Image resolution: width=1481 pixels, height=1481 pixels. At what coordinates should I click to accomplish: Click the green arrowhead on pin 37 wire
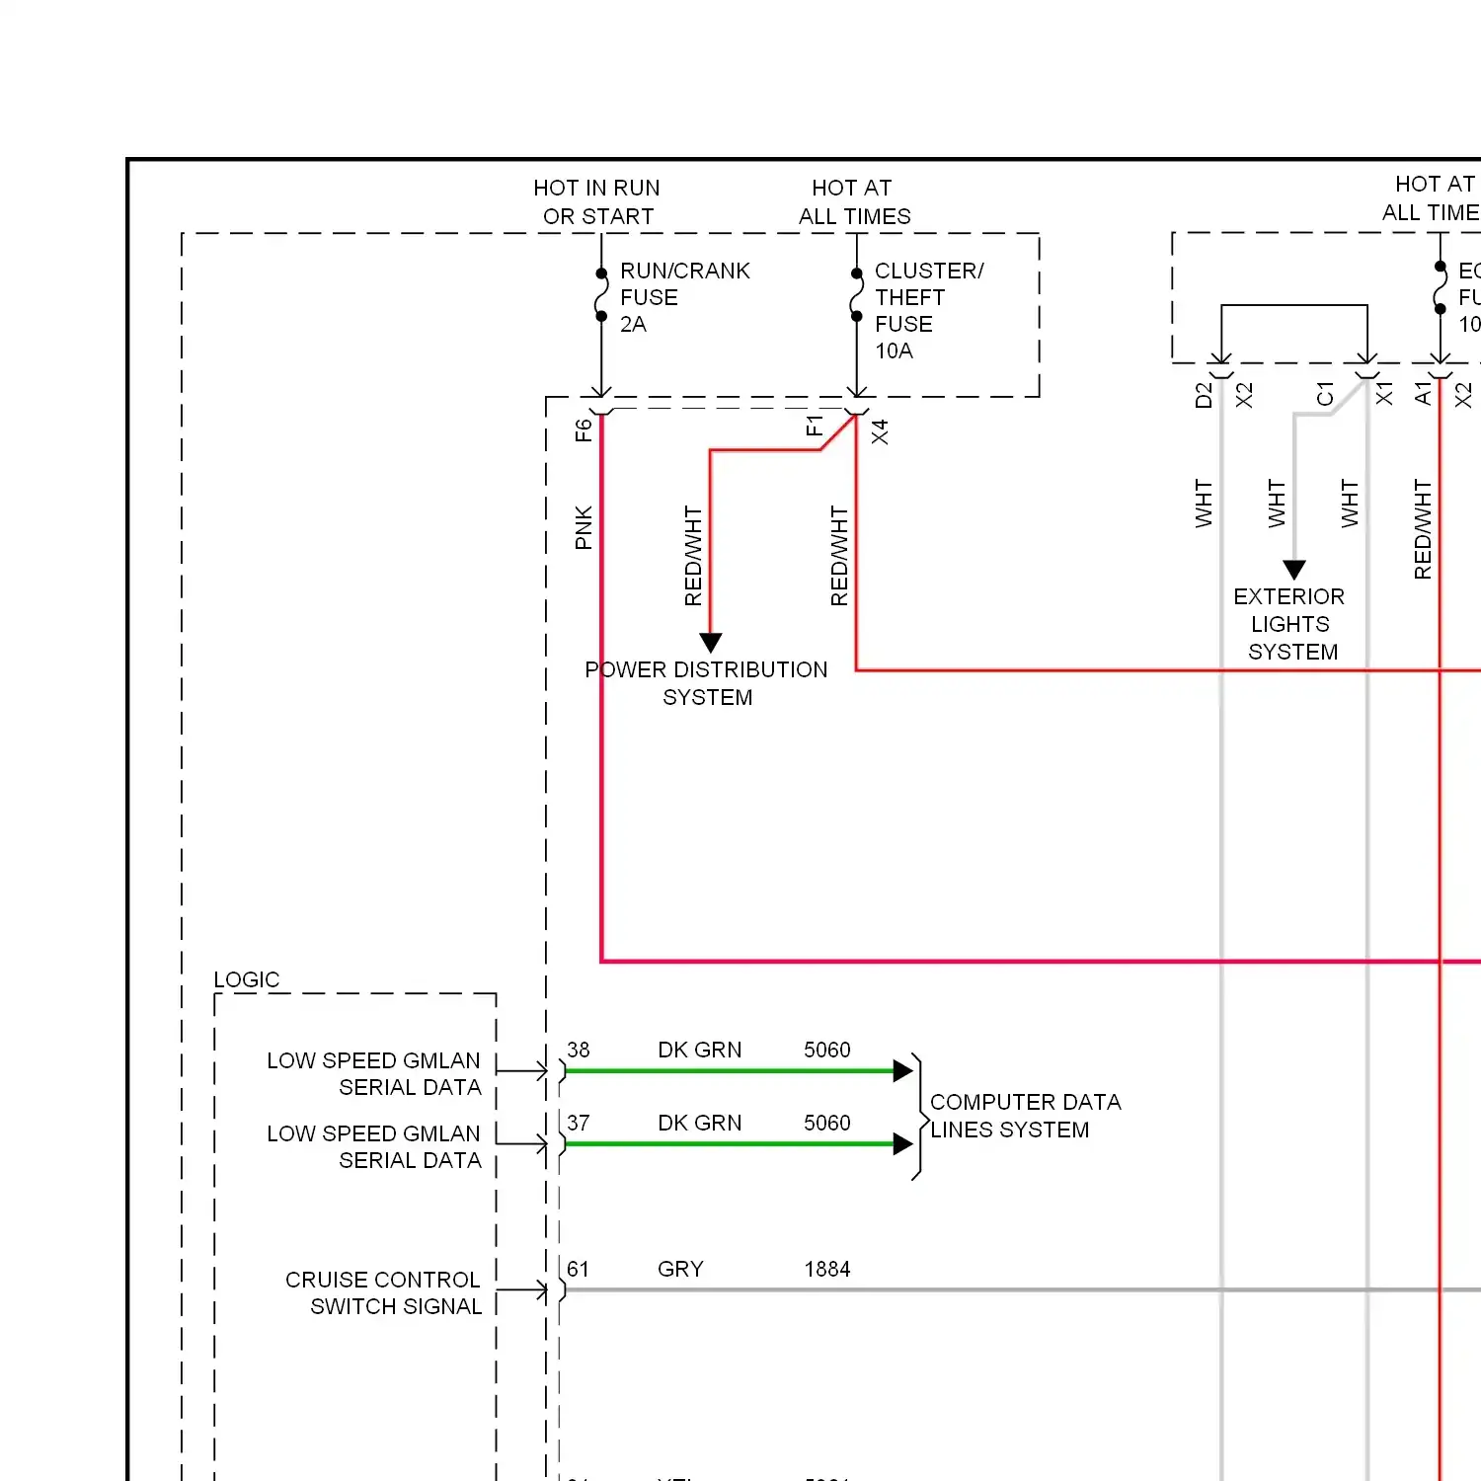point(902,1144)
